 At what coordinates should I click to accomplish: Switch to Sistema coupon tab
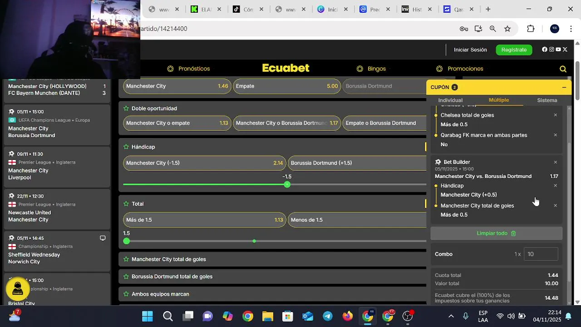(x=547, y=100)
